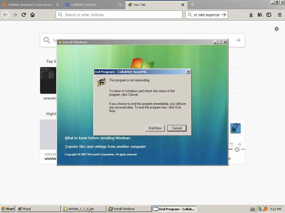Screen dimensions: 285x213
Task: Click the cats supercut search field
Action: (x=207, y=15)
